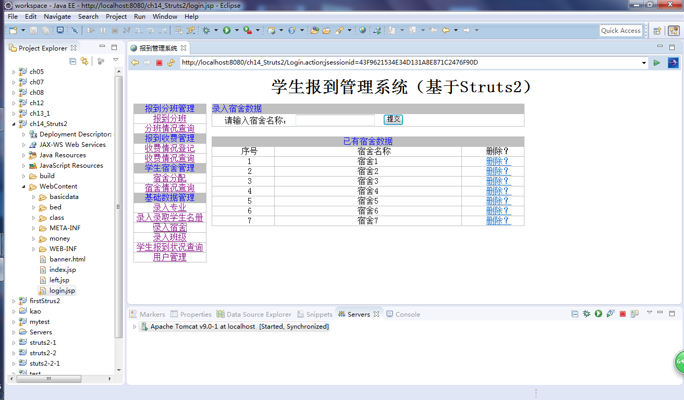Click the green Go arrow after URL
The height and width of the screenshot is (400, 684).
[x=657, y=63]
